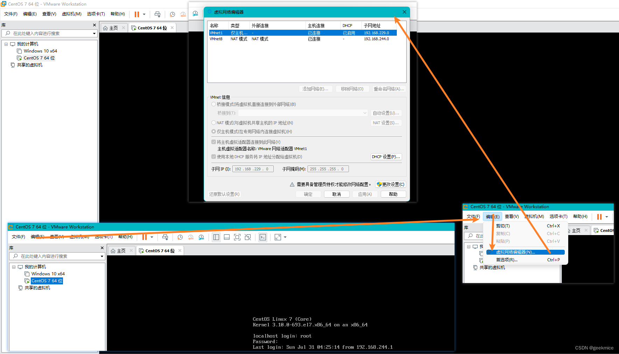
Task: Collapse the My Computer tree in lower library
Action: pos(14,267)
